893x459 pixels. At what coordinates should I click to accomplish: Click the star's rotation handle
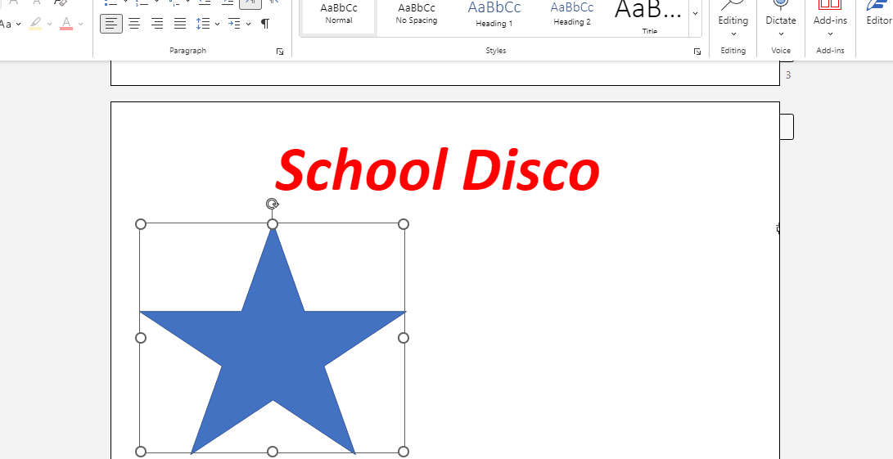[x=273, y=204]
